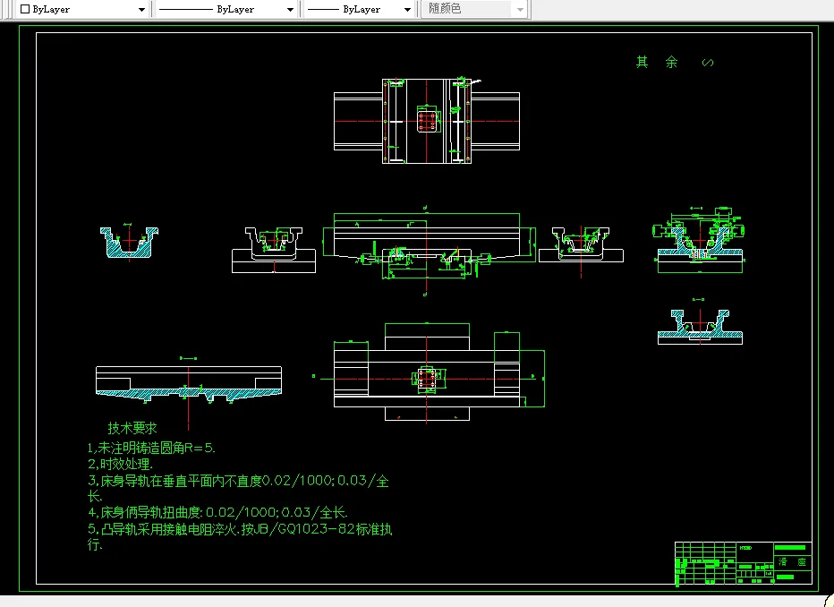Select note line 2,时效处理.
Image resolution: width=834 pixels, height=607 pixels.
pos(120,464)
